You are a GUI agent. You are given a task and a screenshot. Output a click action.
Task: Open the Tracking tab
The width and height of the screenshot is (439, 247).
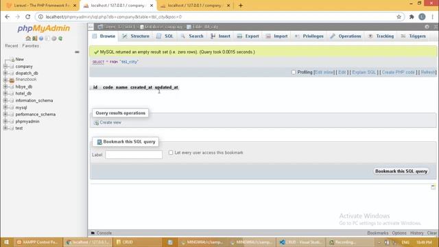[381, 36]
